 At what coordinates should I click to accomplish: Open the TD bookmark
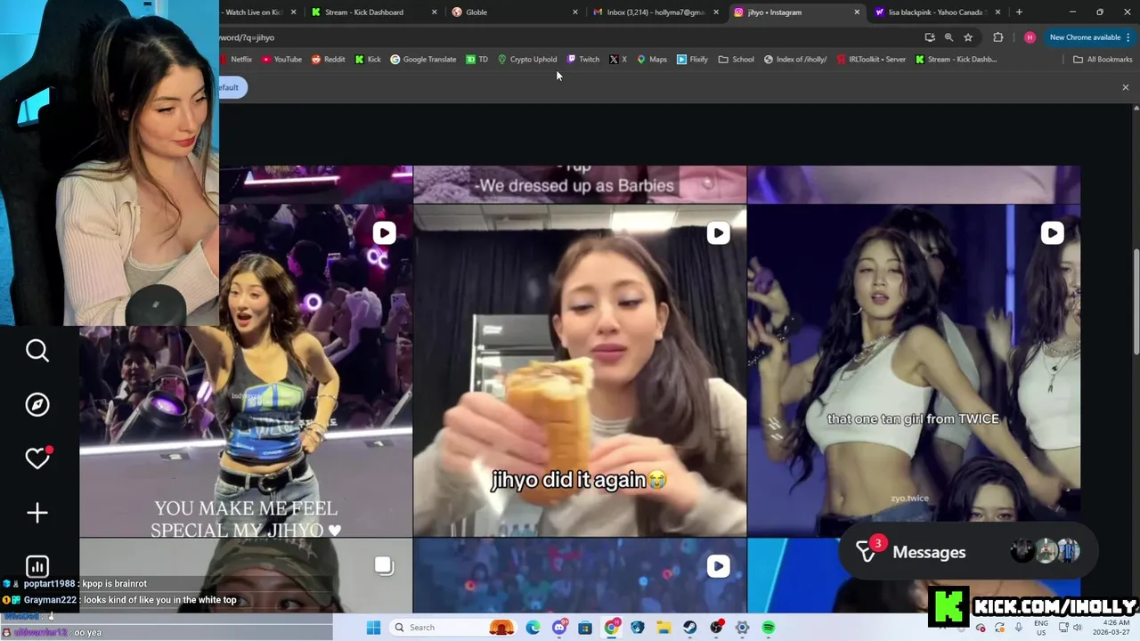point(477,60)
